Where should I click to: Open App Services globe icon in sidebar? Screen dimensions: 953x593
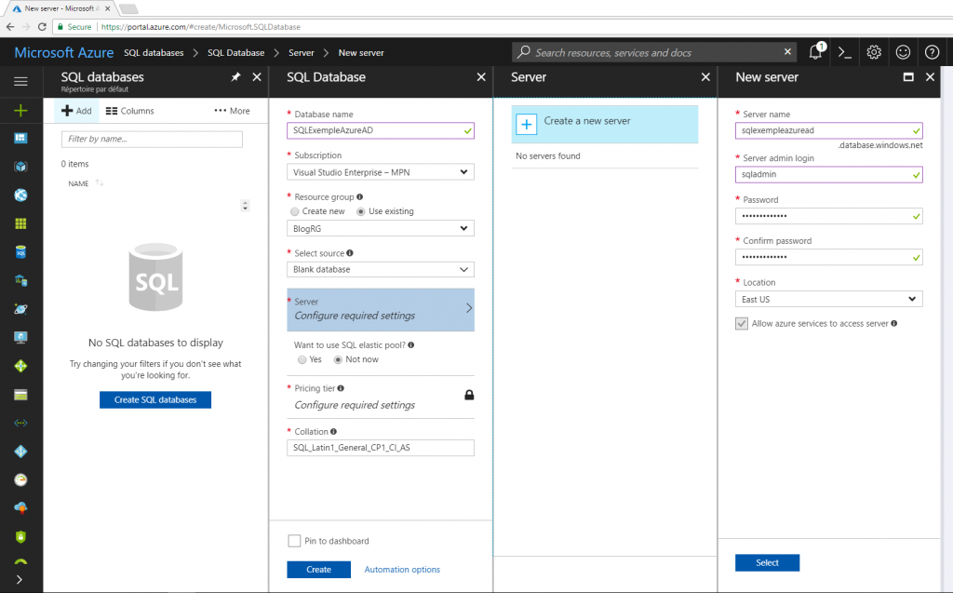click(x=20, y=195)
